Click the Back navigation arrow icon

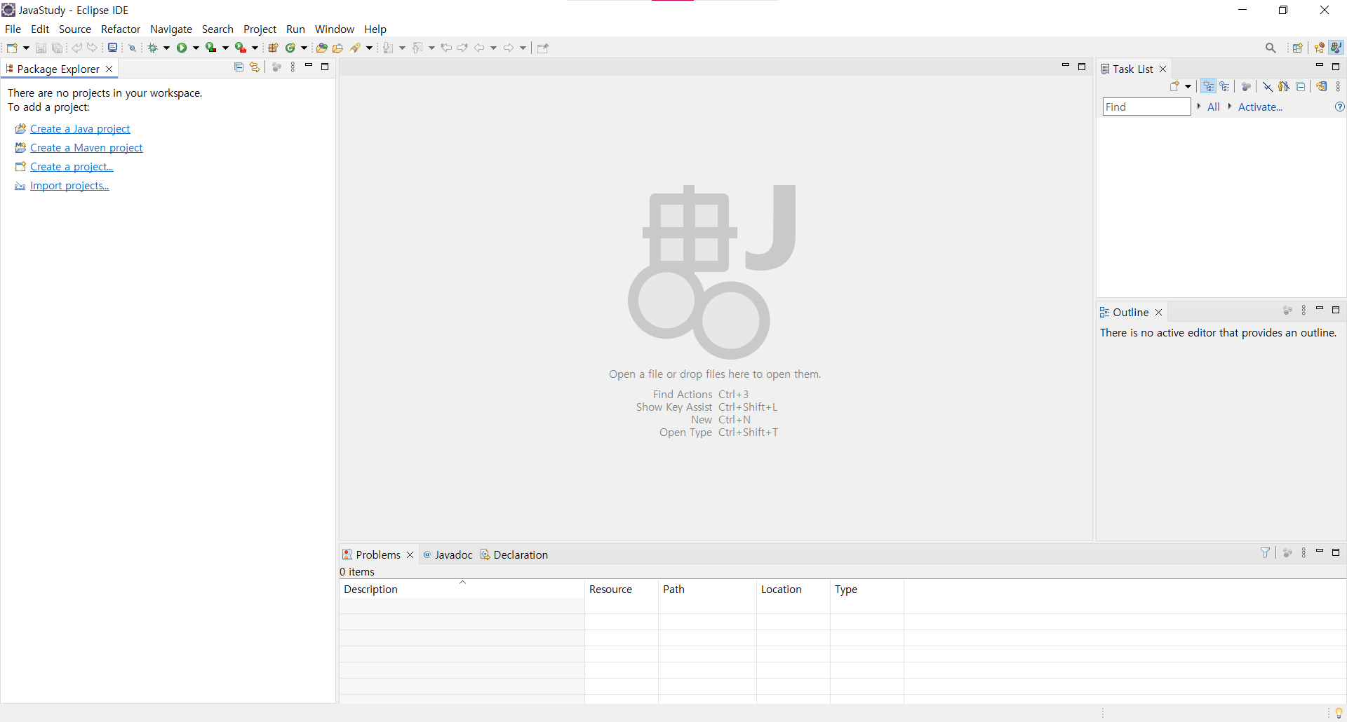click(x=479, y=48)
